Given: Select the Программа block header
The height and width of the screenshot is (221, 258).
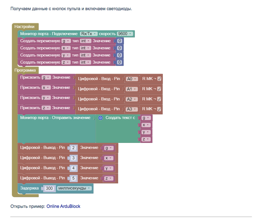Looking at the screenshot, I should pyautogui.click(x=25, y=70).
